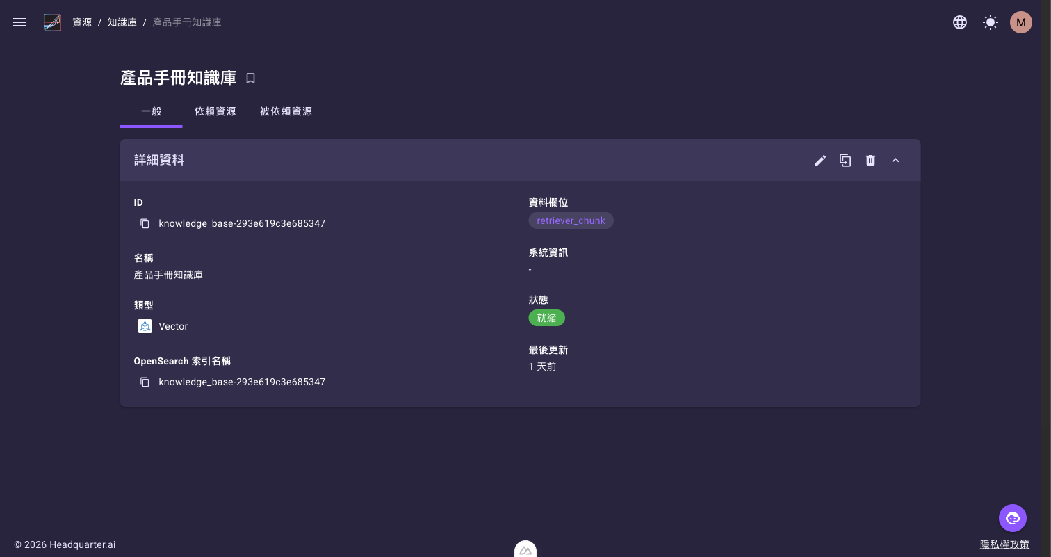This screenshot has width=1051, height=557.
Task: Switch to the 被依賴資源 tab
Action: (286, 111)
